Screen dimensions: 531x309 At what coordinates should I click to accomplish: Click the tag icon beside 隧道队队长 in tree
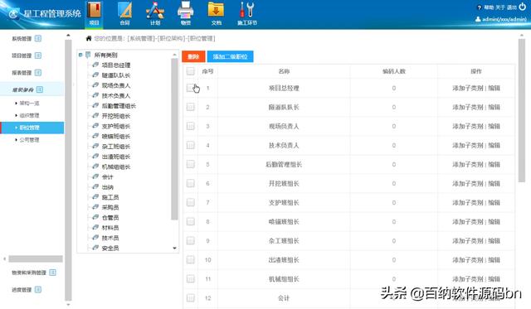[95, 75]
